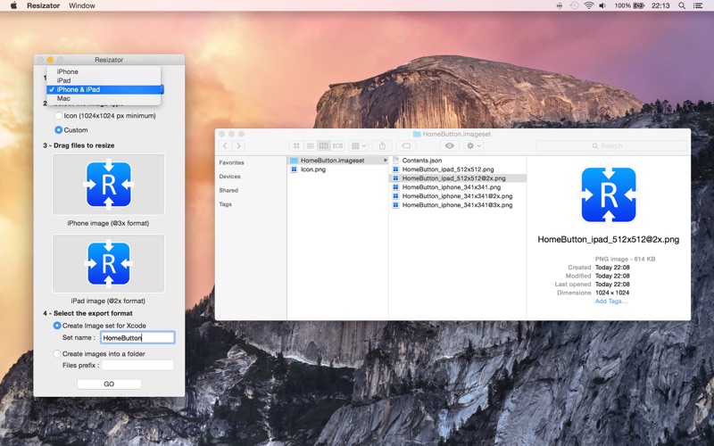Go back in Finder window

click(226, 145)
